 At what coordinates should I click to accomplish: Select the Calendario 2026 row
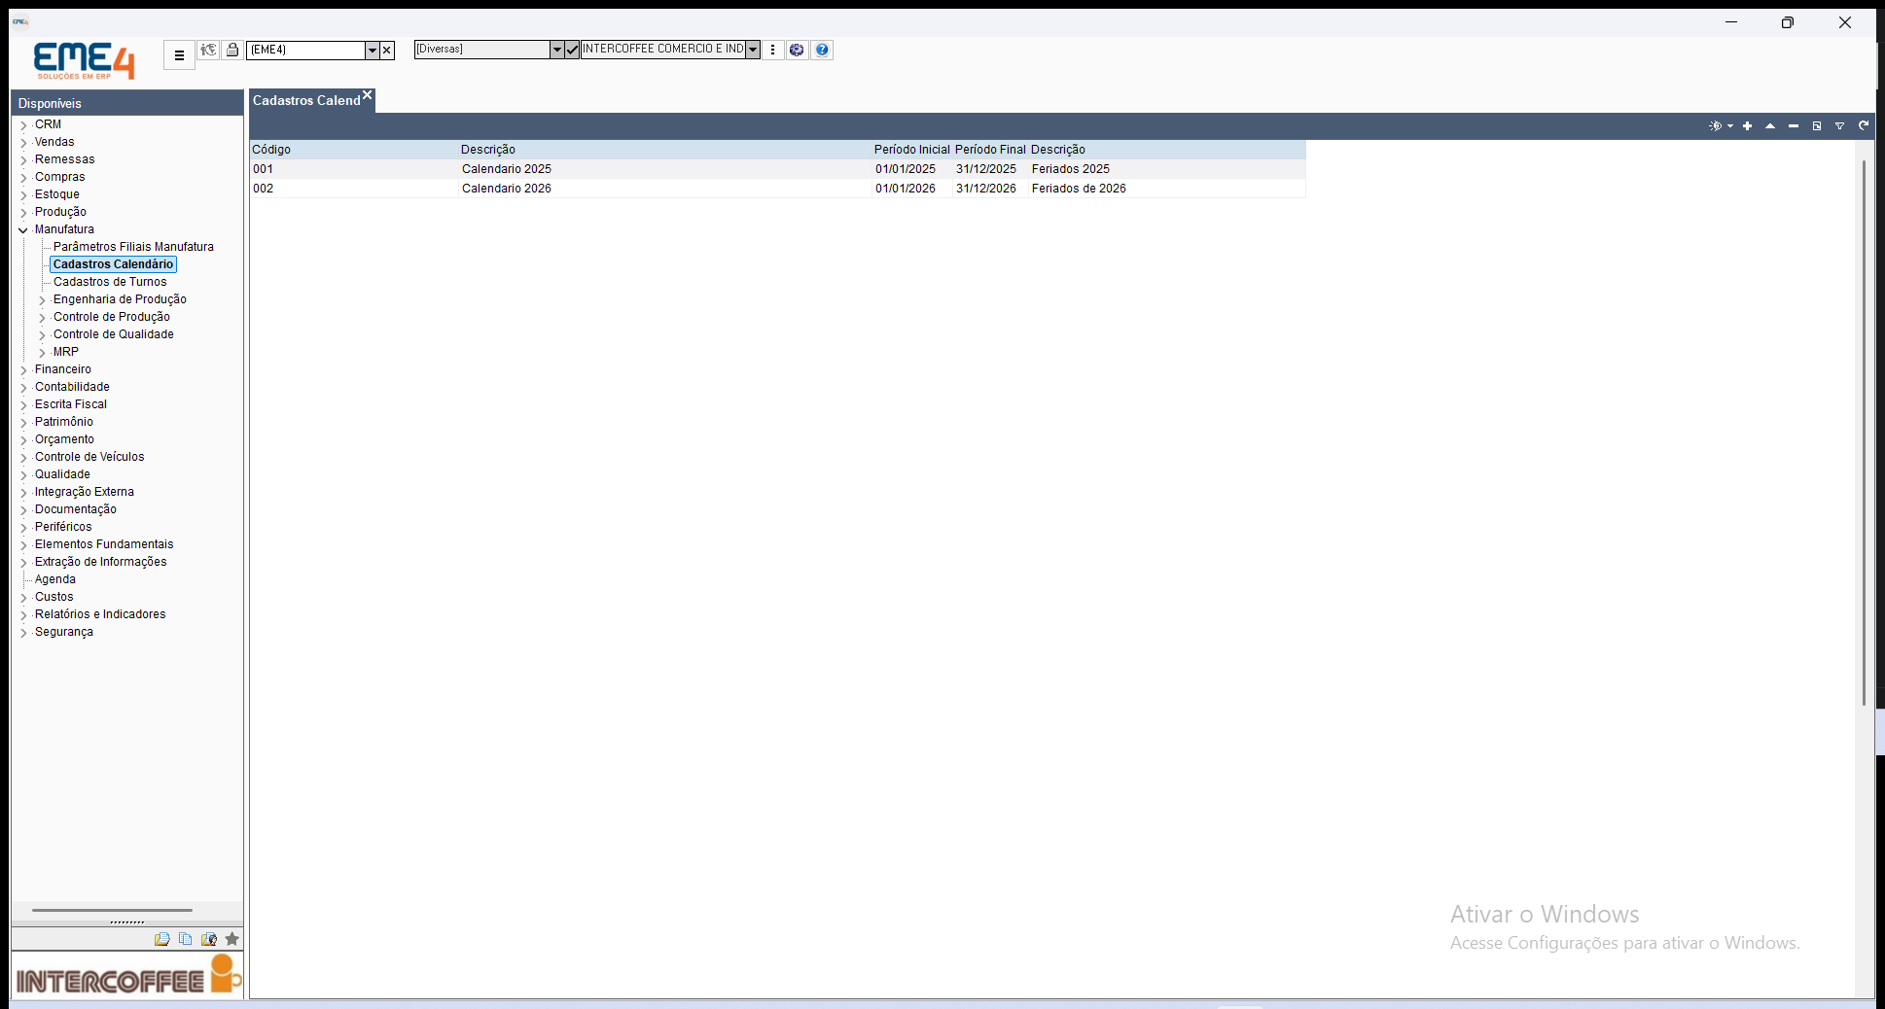[777, 189]
